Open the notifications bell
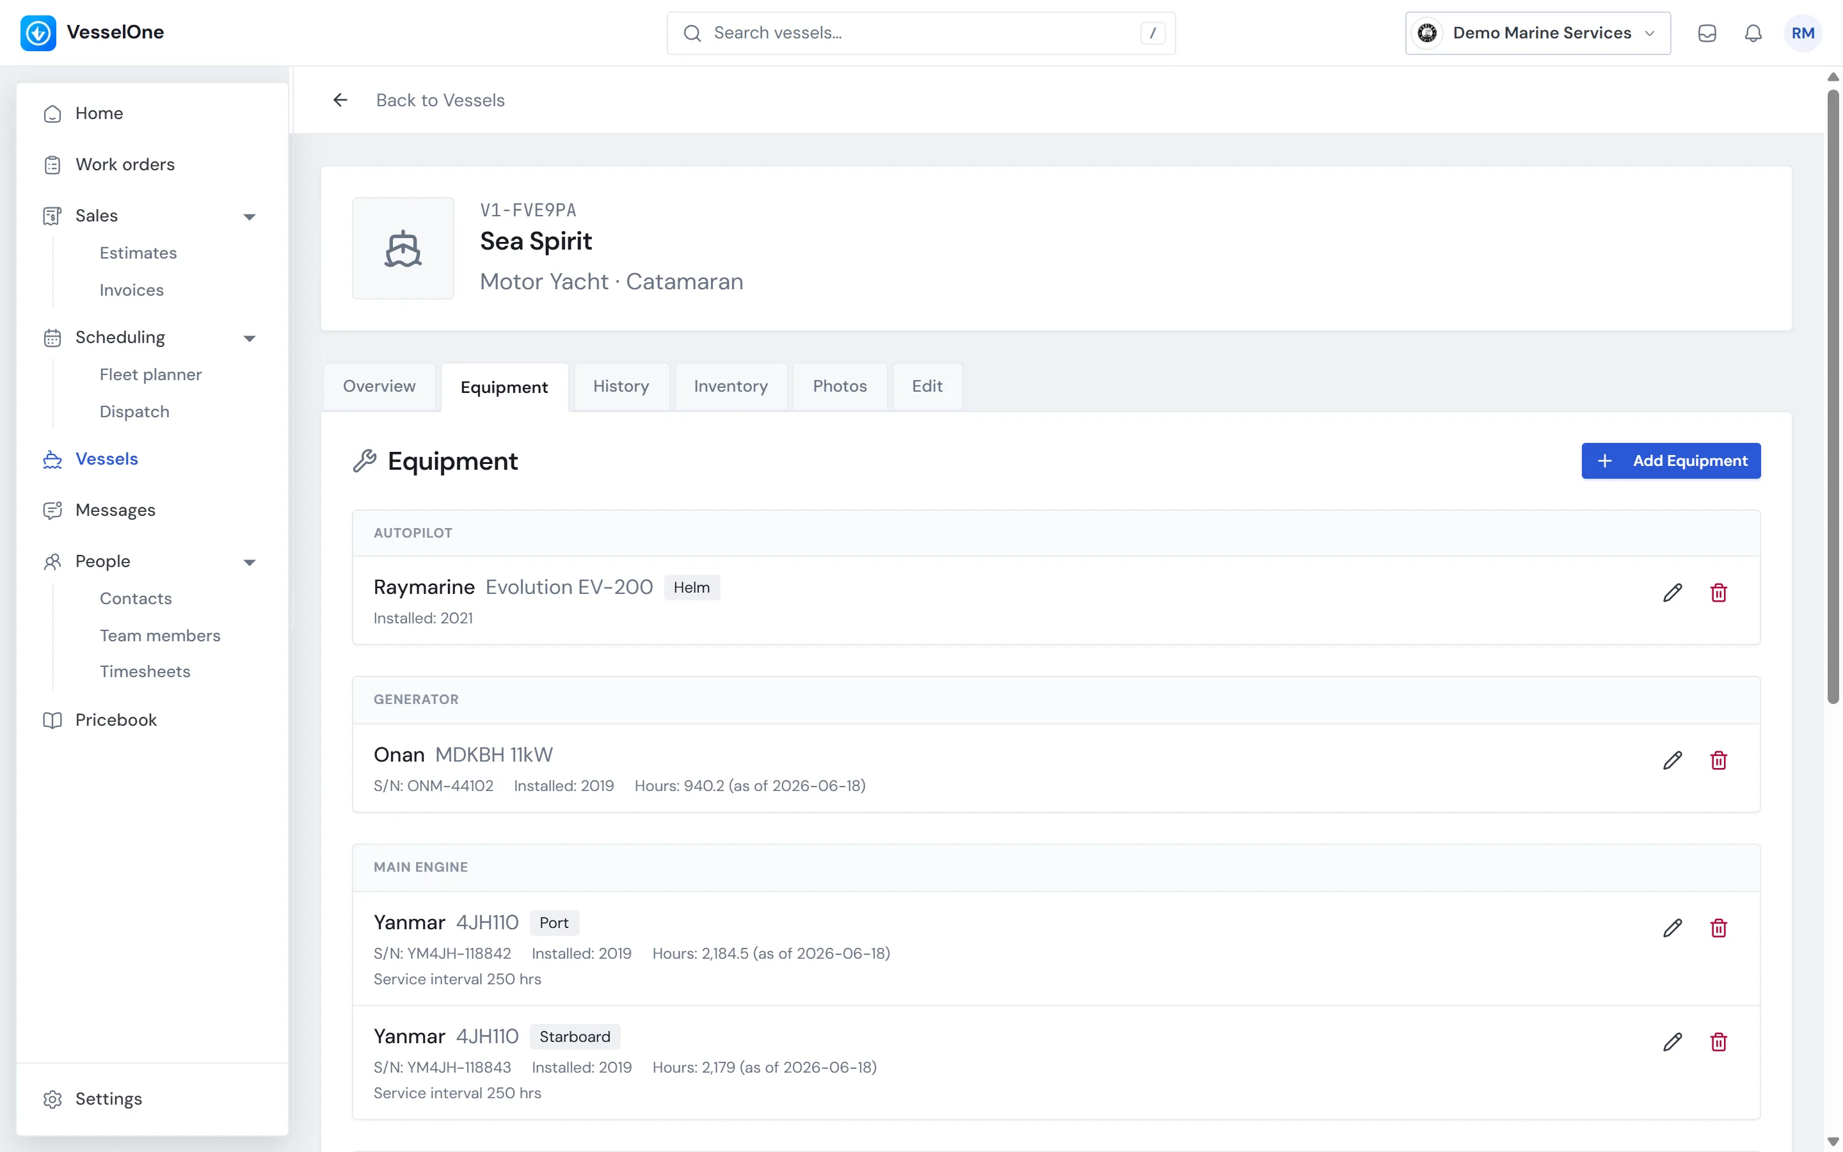 [x=1753, y=33]
